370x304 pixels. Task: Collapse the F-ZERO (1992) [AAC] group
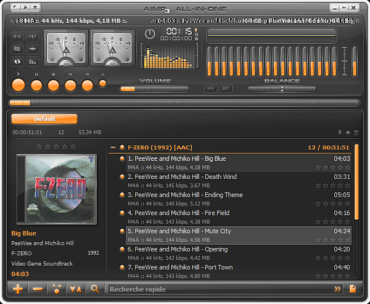pos(113,147)
